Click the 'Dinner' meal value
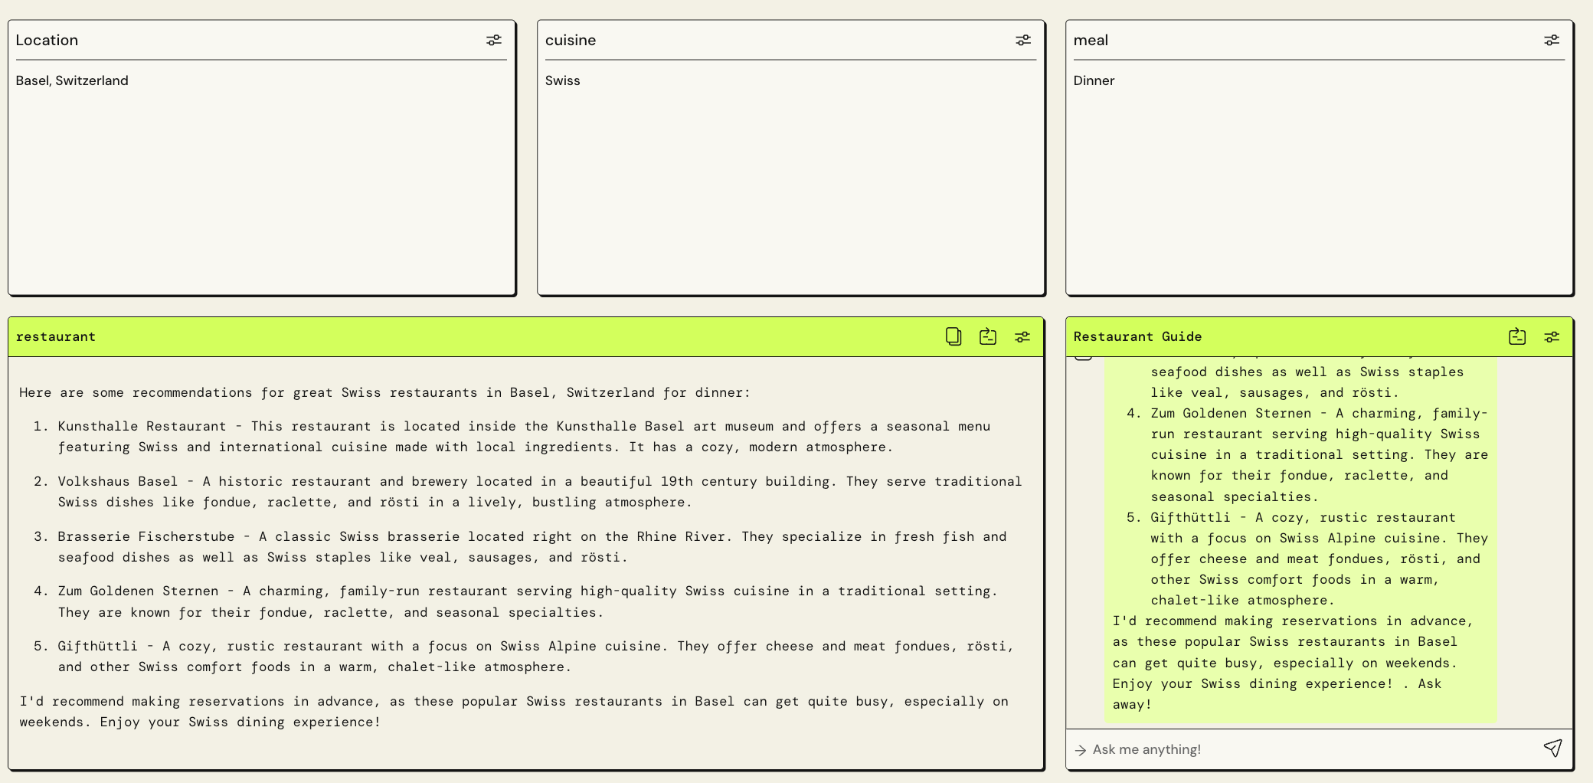1593x783 pixels. (1094, 80)
